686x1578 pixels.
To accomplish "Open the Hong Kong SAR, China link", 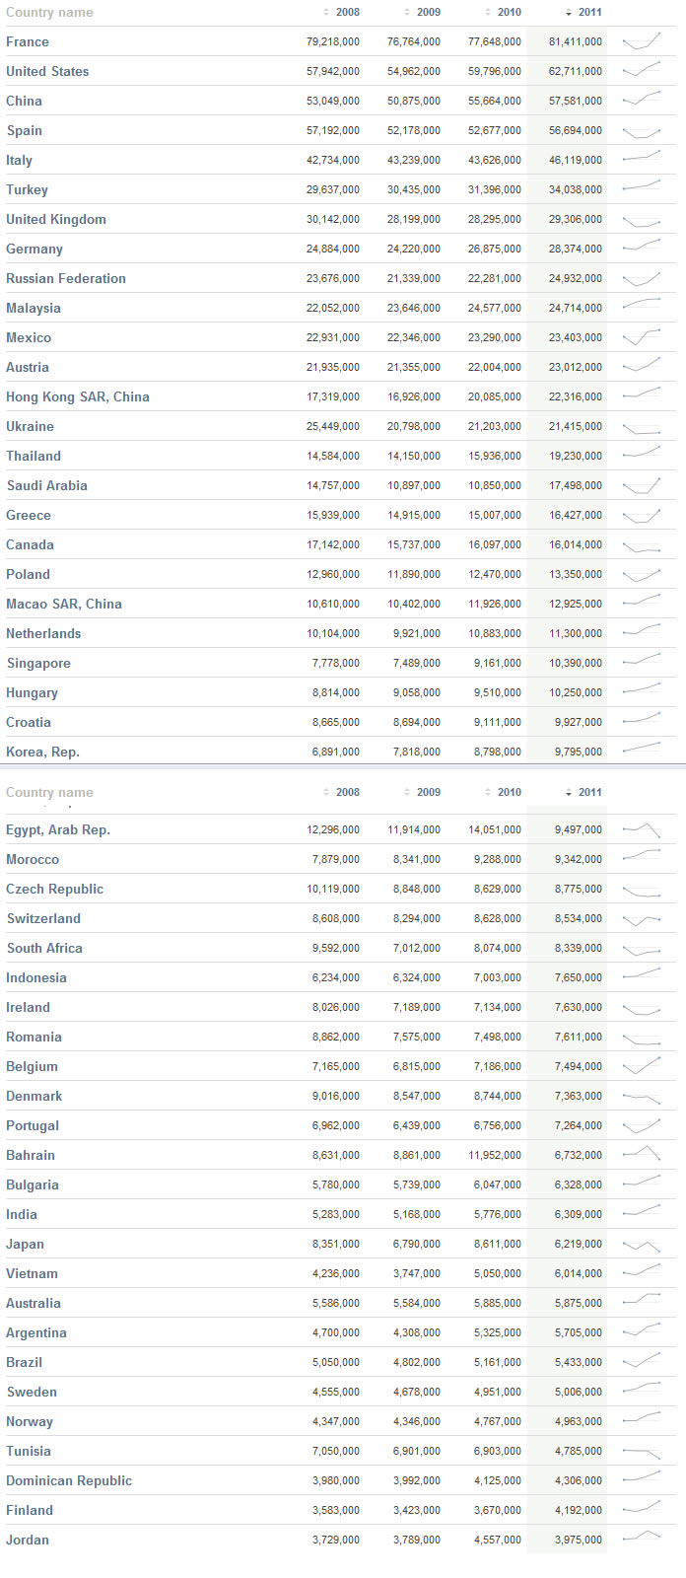I will [x=78, y=396].
